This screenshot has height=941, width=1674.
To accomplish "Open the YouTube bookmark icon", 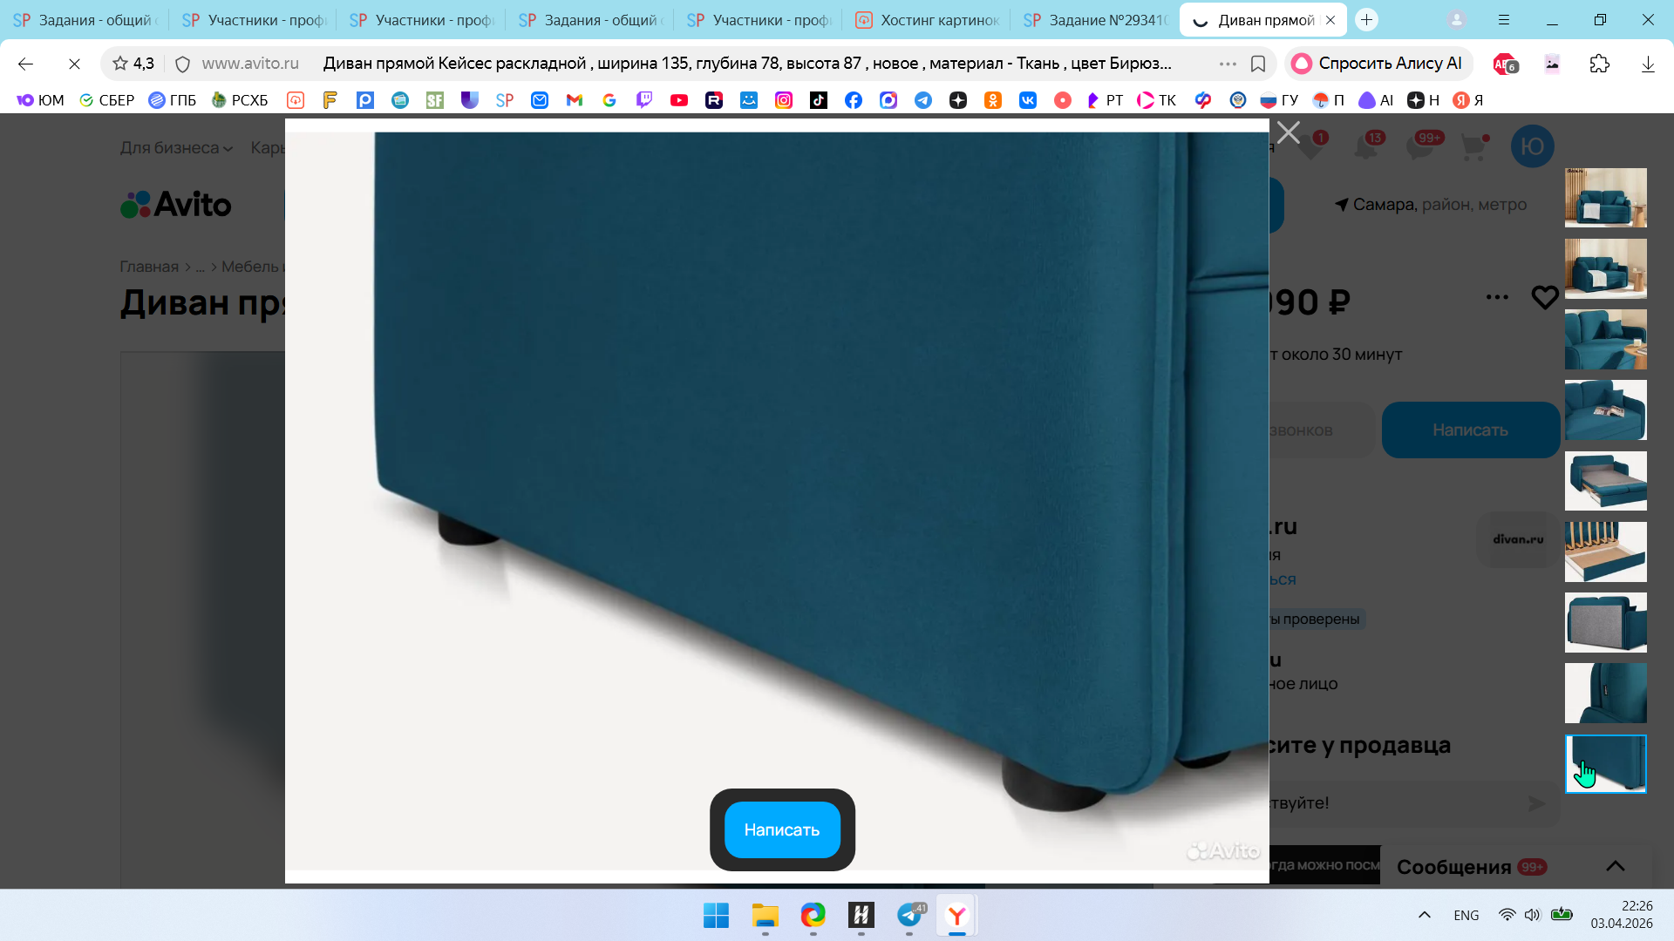I will coord(678,100).
